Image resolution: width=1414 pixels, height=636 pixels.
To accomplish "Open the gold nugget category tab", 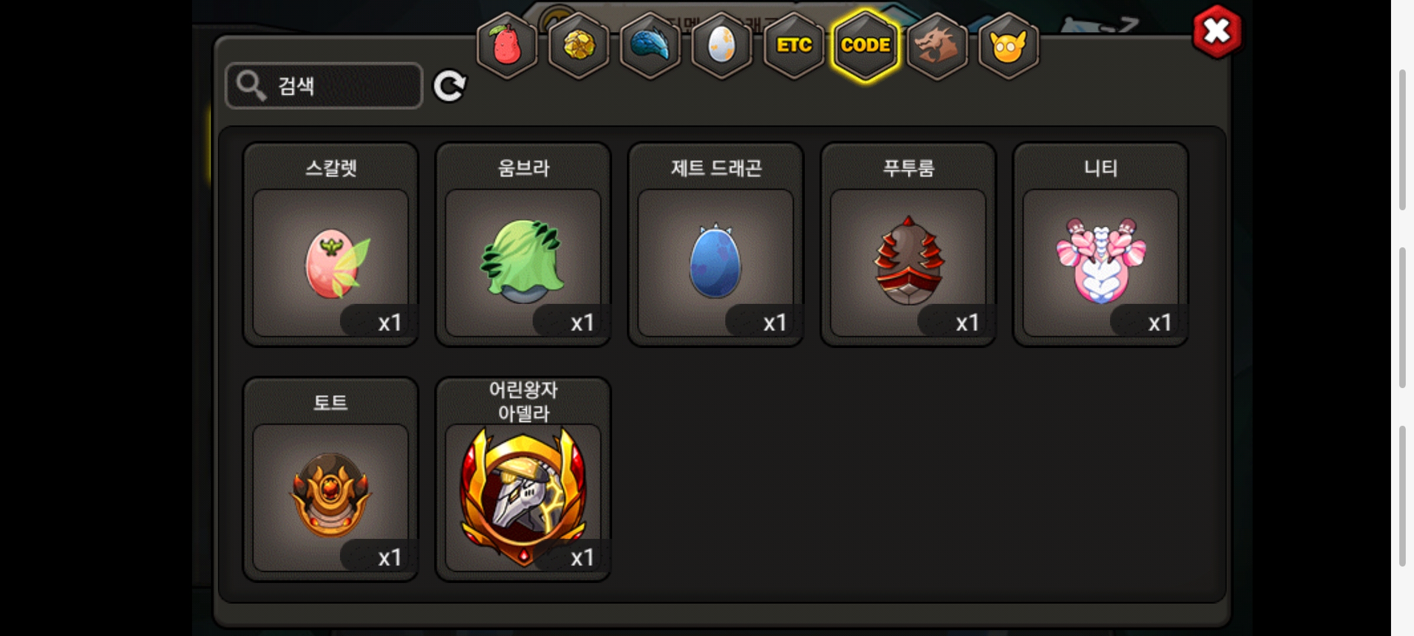I will (x=579, y=45).
